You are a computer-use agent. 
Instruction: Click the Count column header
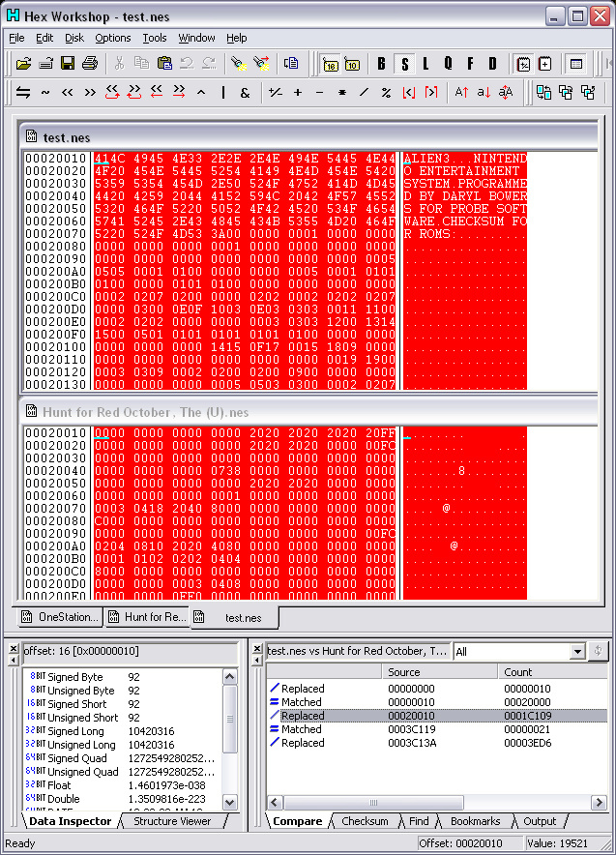pyautogui.click(x=552, y=672)
